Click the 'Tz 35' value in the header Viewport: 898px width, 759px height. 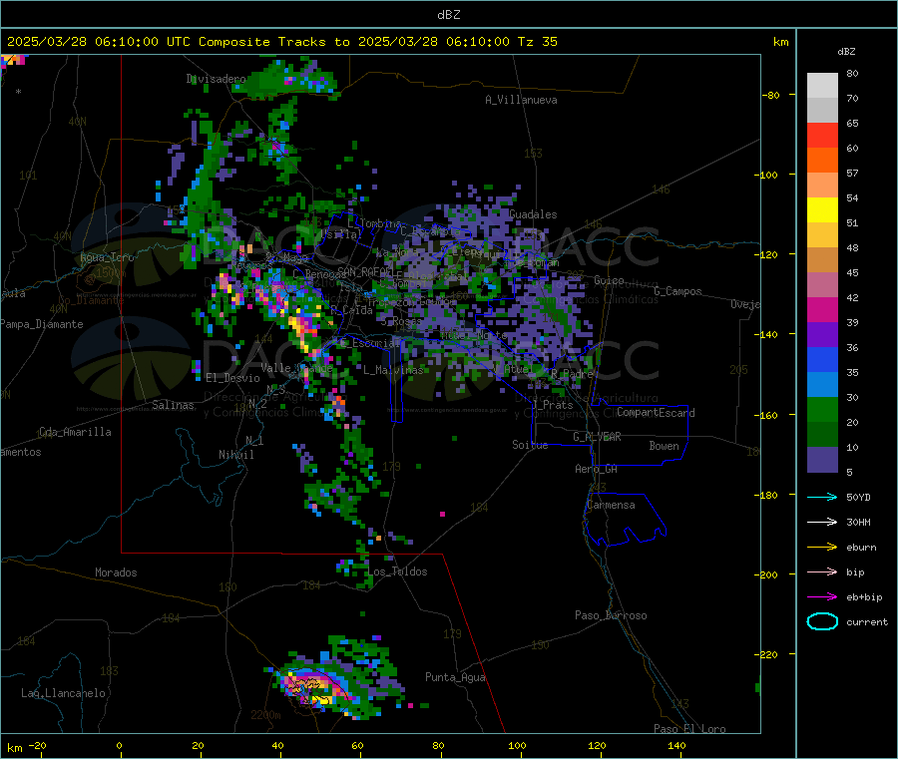coord(538,42)
